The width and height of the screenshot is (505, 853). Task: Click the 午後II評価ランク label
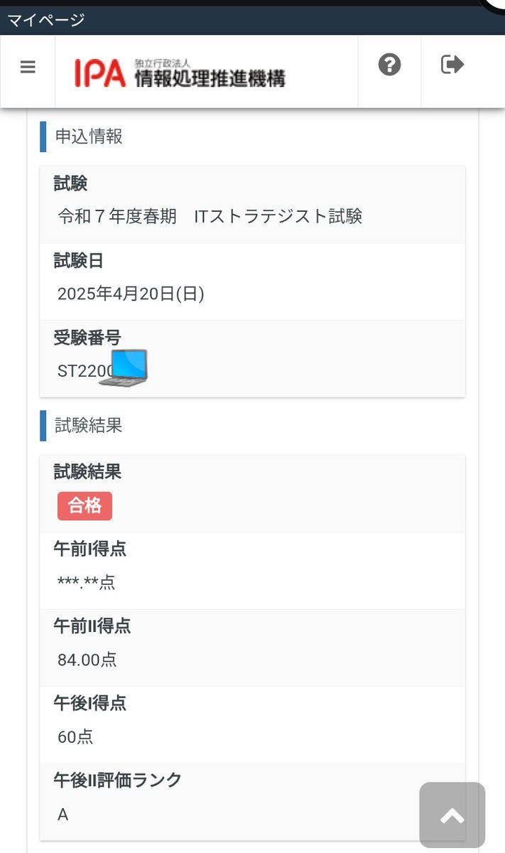pos(118,780)
